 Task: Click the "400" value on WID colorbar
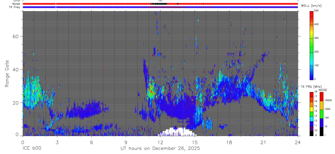[x=317, y=24]
